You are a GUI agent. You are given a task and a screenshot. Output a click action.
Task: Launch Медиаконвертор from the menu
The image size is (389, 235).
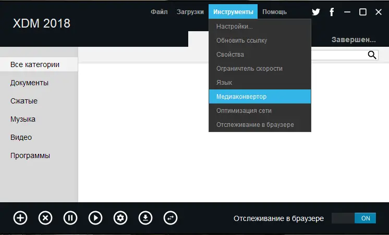coord(260,97)
